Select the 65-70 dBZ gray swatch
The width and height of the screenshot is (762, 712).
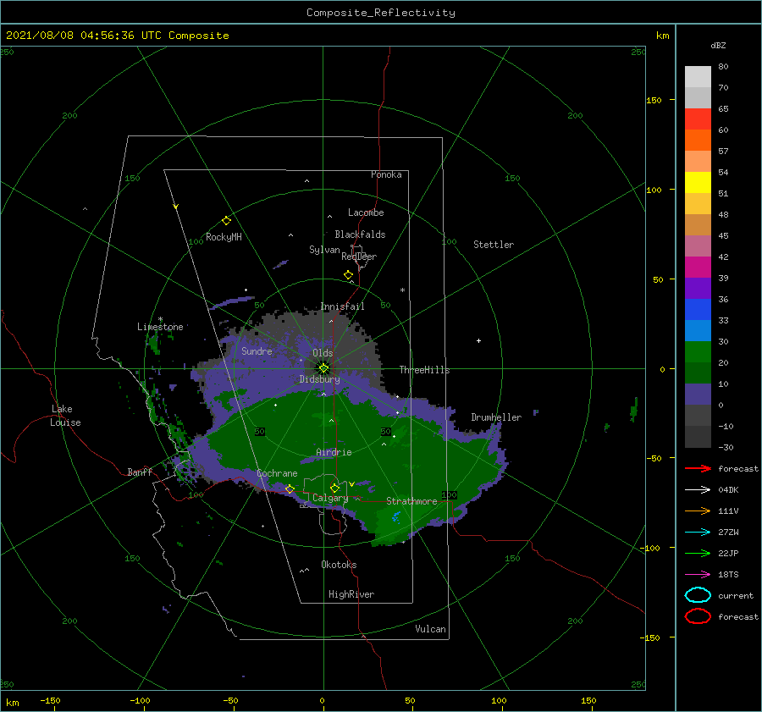(698, 97)
